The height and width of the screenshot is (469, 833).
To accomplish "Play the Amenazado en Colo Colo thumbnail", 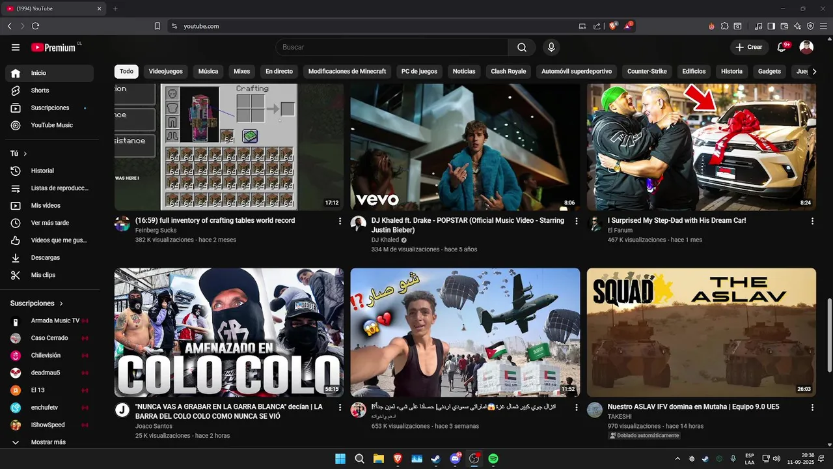I will tap(229, 332).
